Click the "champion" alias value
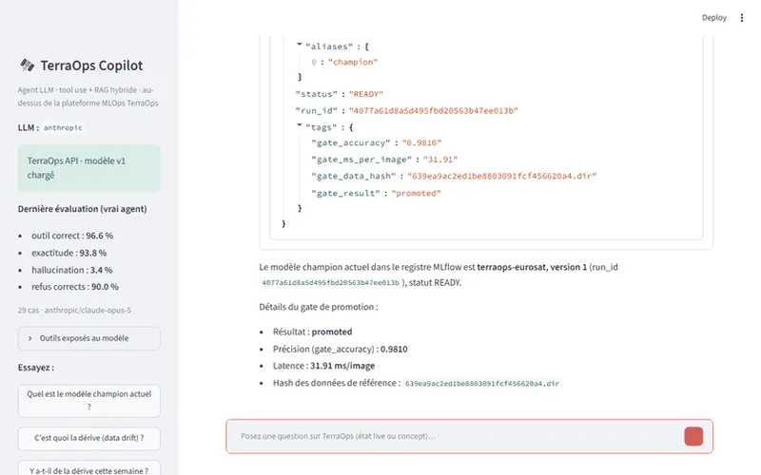The height and width of the screenshot is (475, 761). pyautogui.click(x=353, y=62)
